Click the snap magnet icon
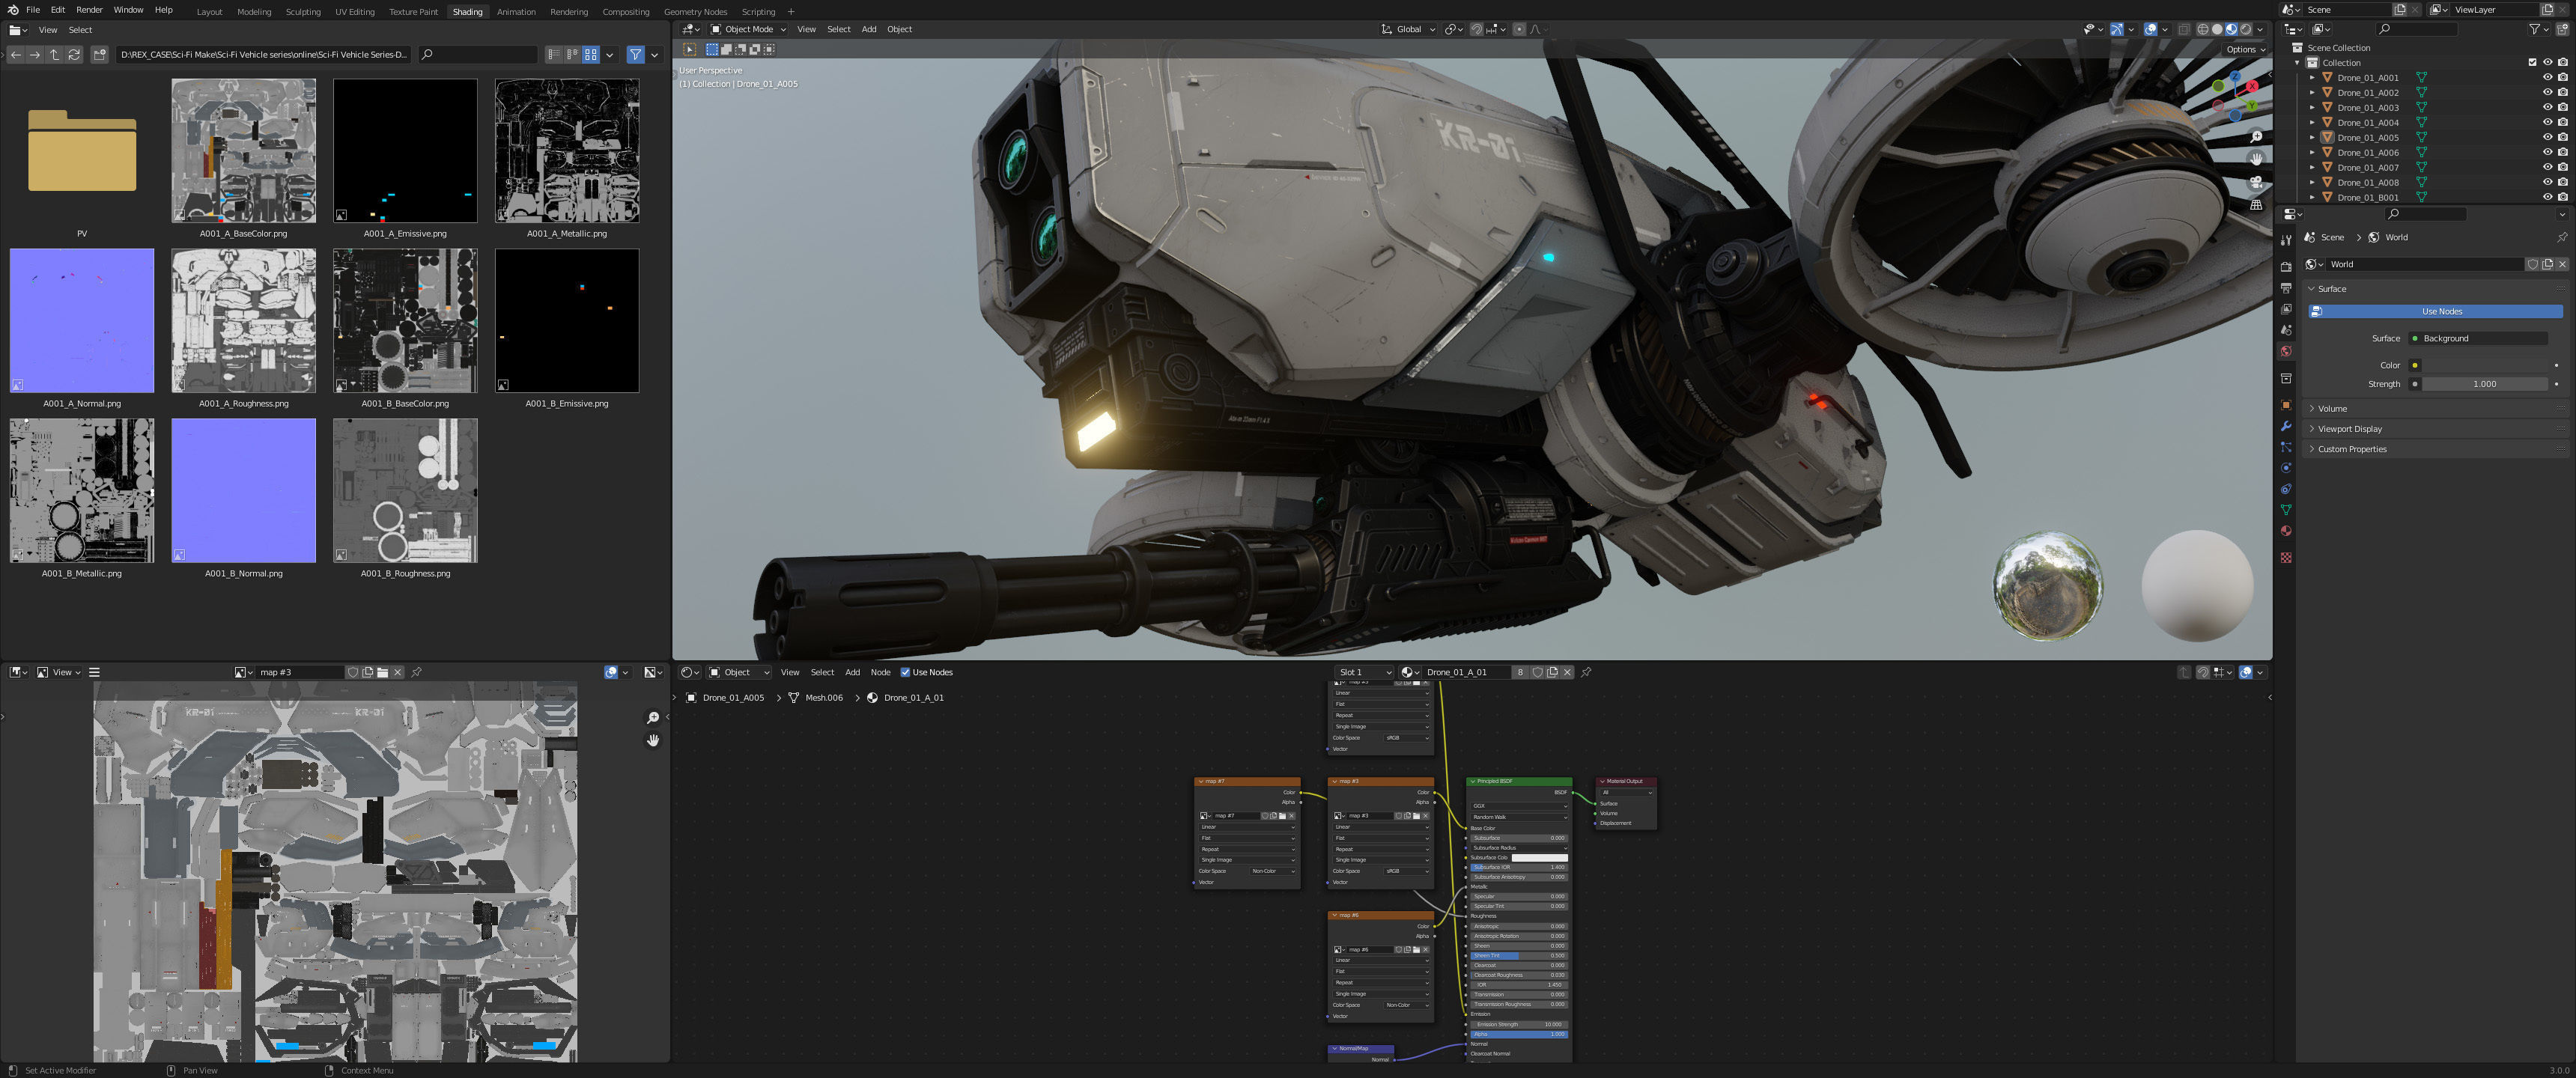 (1477, 29)
